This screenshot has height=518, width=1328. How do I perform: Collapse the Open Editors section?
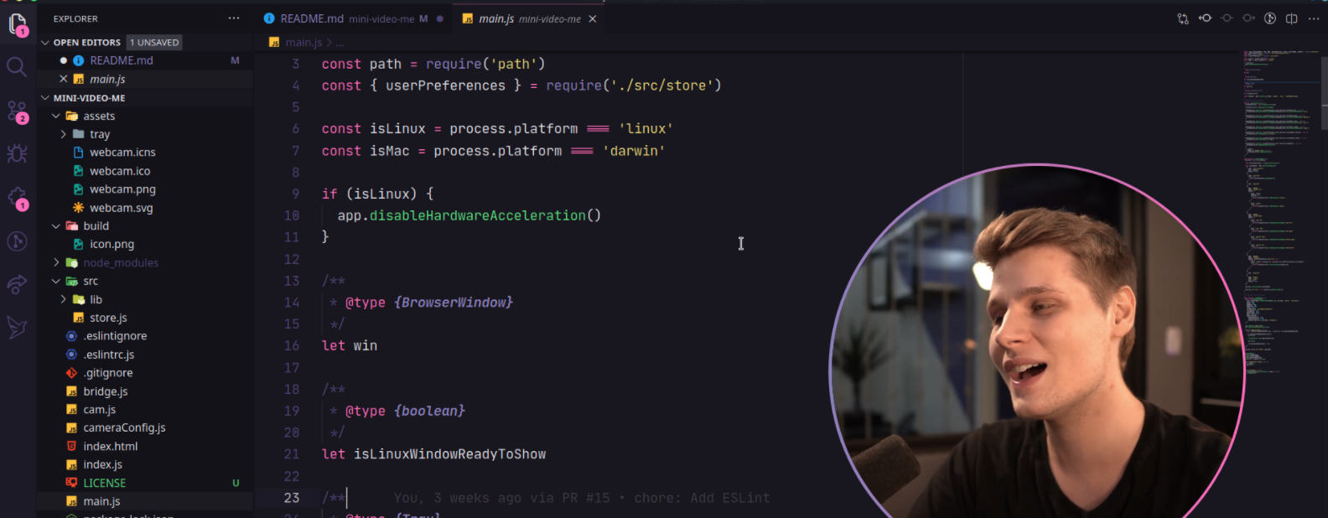[x=45, y=42]
